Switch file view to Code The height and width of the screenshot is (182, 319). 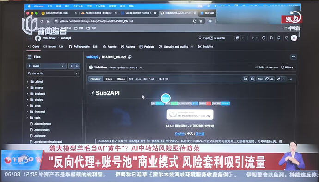(109, 79)
